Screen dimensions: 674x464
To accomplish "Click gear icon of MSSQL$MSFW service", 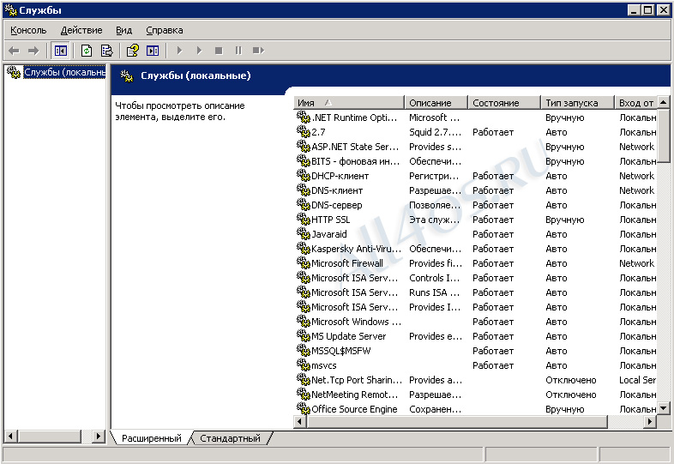I will 303,351.
